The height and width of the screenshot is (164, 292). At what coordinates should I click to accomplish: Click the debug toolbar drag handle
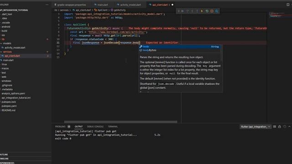[178, 11]
